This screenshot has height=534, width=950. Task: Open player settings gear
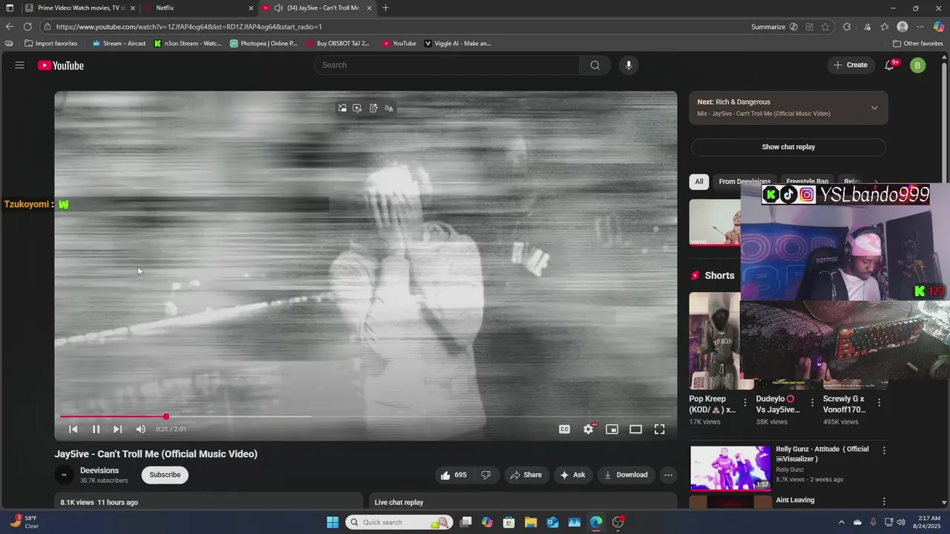[589, 429]
